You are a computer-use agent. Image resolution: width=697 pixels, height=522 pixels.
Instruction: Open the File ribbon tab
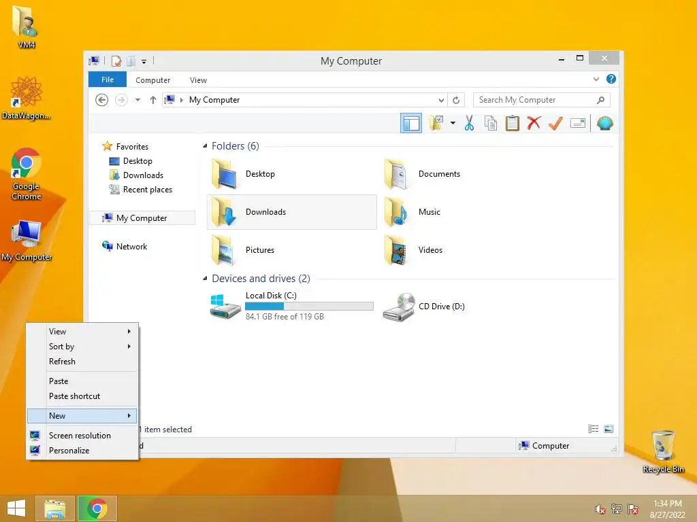(x=108, y=80)
